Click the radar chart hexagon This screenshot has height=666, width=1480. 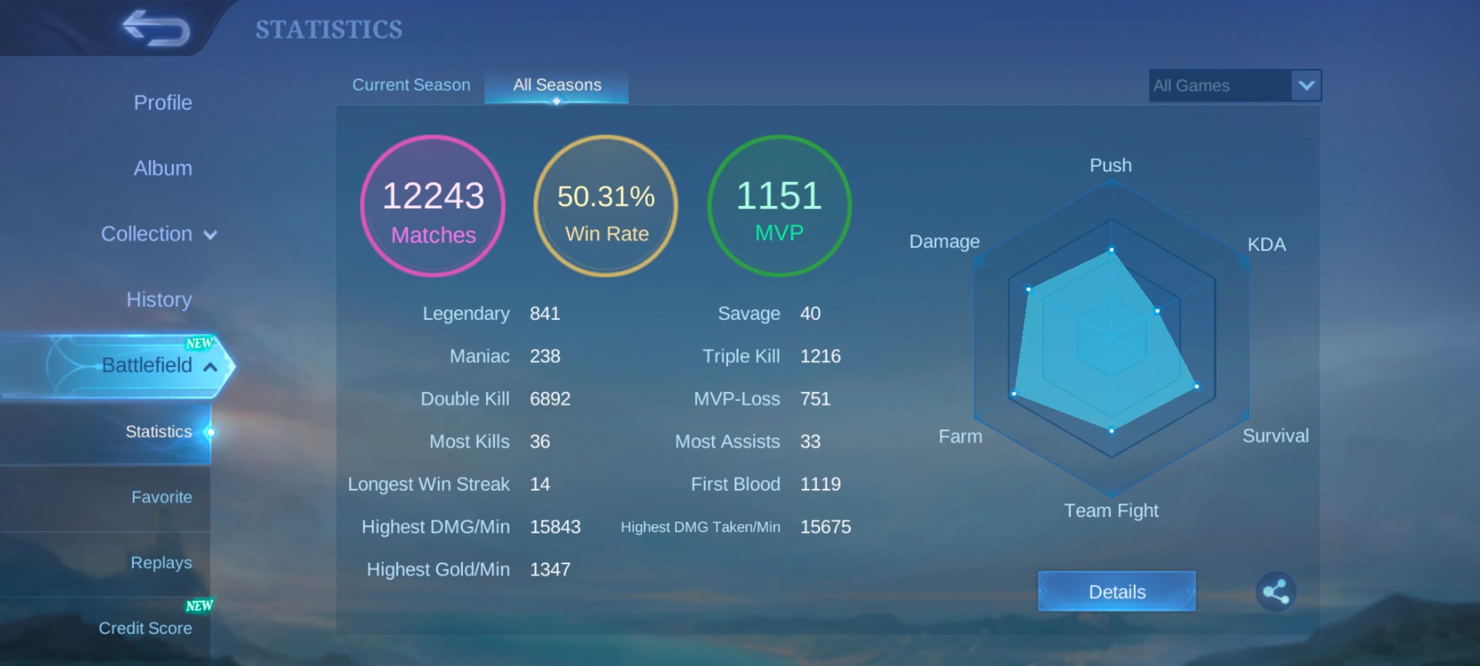click(x=1111, y=338)
